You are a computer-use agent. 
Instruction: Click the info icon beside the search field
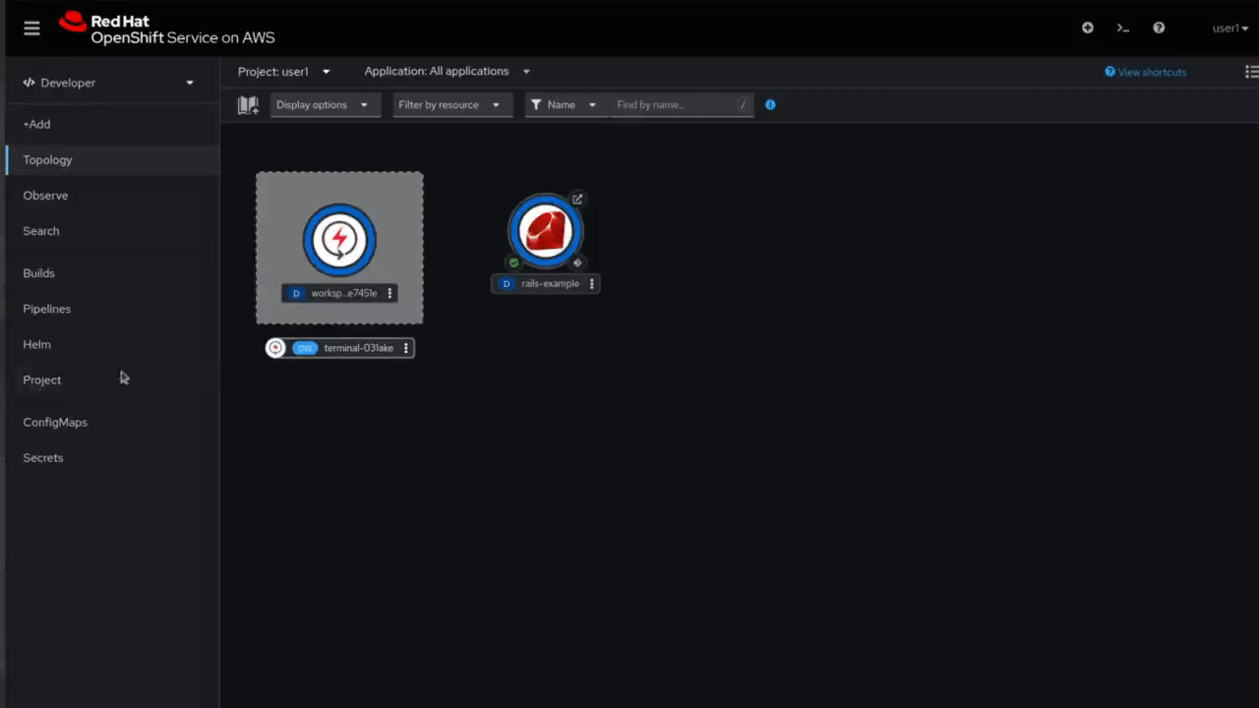(770, 104)
